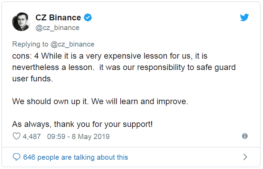This screenshot has width=263, height=169.
Task: Open 646 people are talking about this
Action: 75,157
